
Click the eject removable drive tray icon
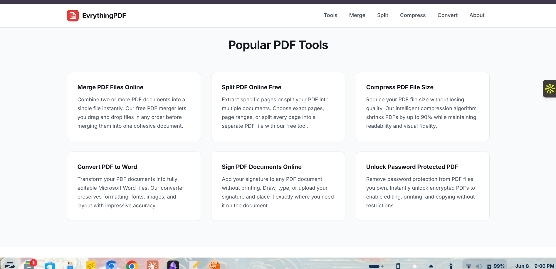pyautogui.click(x=431, y=266)
